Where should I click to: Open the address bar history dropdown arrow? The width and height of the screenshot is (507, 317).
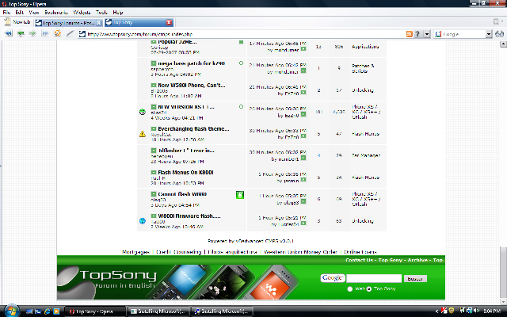427,34
